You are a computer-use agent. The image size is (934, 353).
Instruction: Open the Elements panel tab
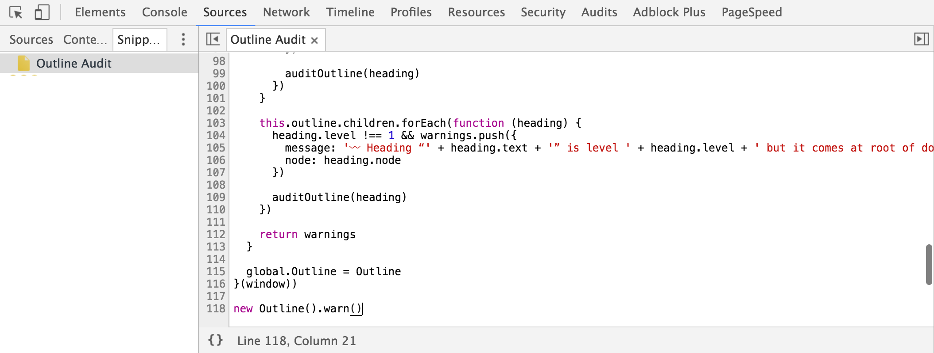coord(100,12)
